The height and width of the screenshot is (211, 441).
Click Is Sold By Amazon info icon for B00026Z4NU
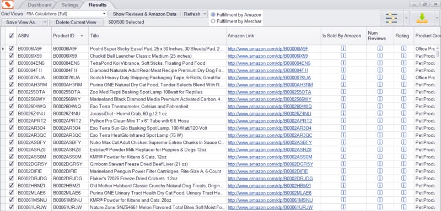[343, 114]
